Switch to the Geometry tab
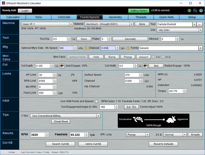The height and width of the screenshot is (155, 205). pos(115,17)
